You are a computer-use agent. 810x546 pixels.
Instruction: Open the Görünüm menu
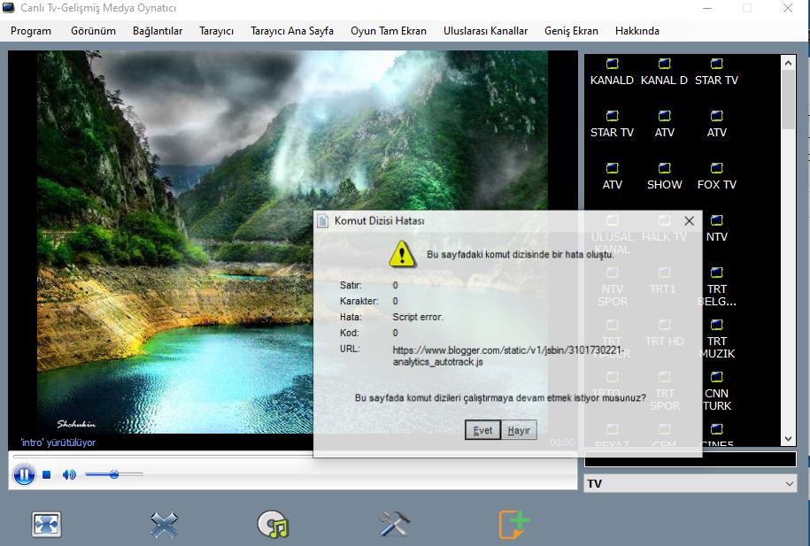tap(93, 31)
